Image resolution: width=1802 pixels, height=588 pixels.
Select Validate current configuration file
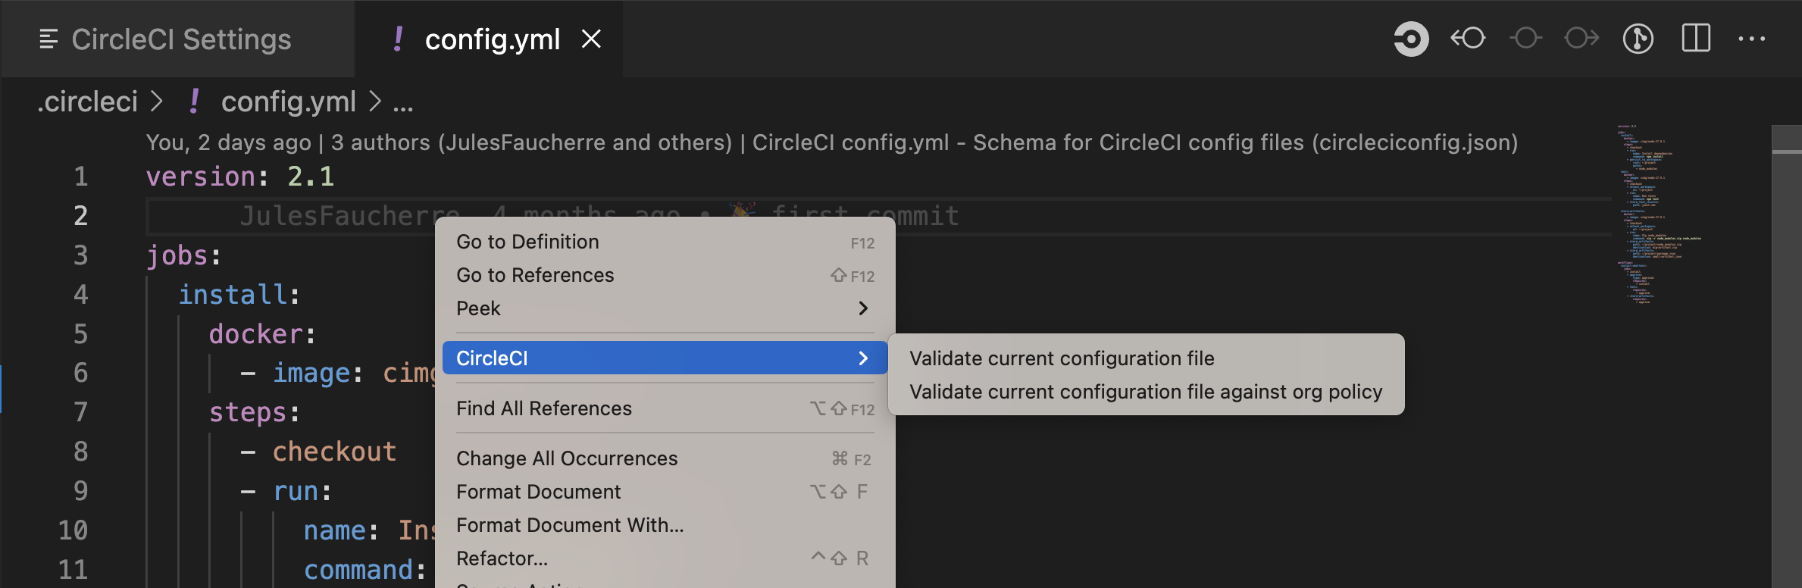pos(1146,358)
